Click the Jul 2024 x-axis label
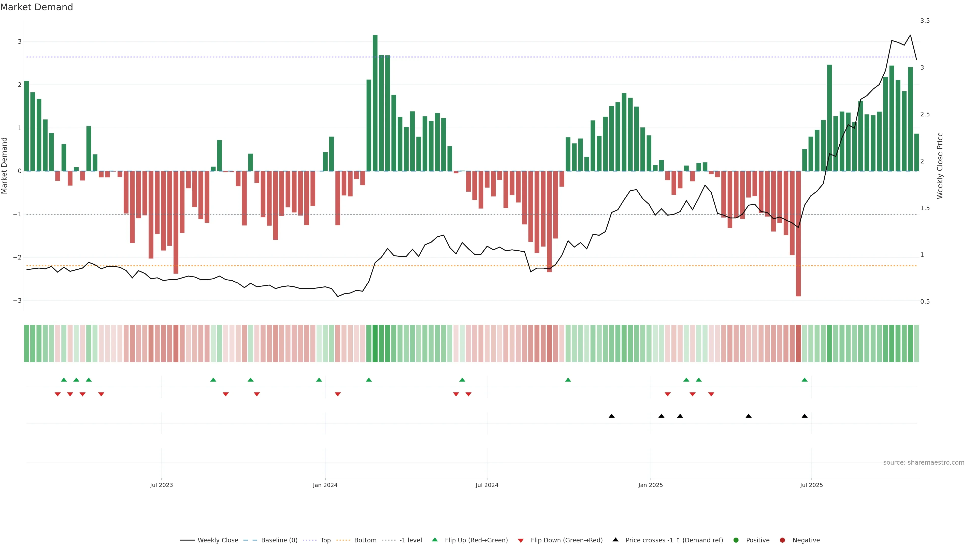 point(487,485)
